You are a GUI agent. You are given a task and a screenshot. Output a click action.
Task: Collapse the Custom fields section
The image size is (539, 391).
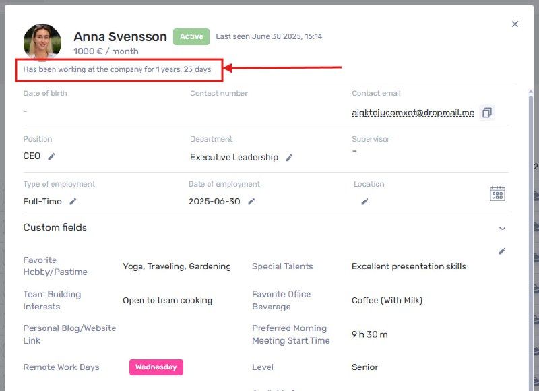502,228
